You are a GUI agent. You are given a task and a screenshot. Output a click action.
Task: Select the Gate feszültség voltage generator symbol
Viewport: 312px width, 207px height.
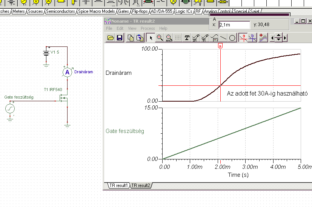tap(10, 108)
